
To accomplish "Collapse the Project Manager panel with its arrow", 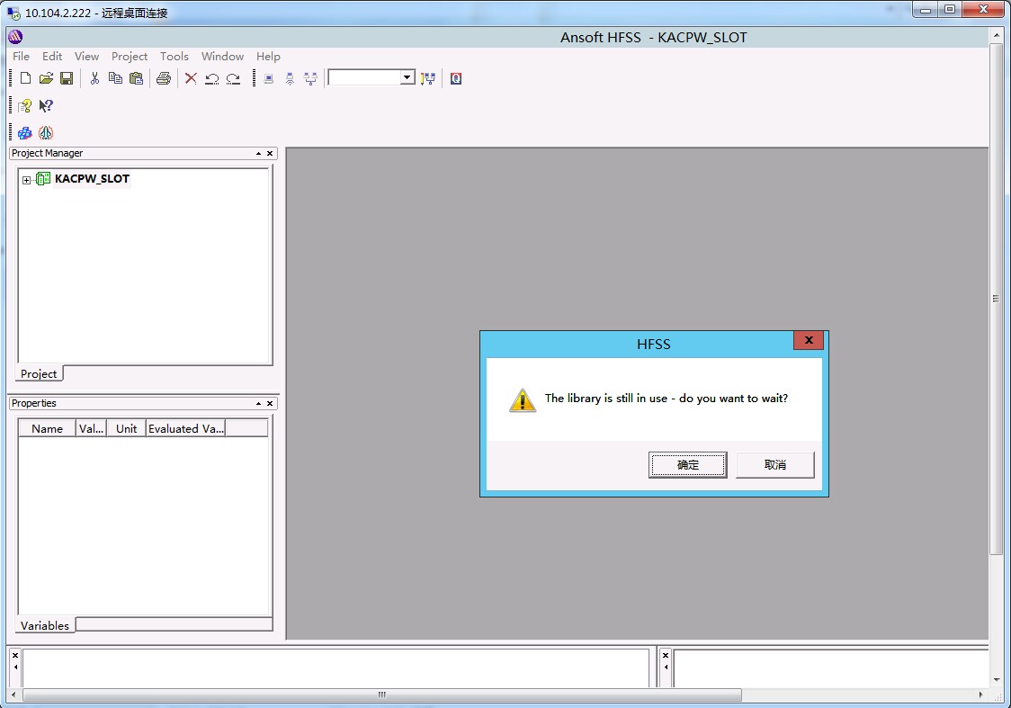I will tap(258, 154).
